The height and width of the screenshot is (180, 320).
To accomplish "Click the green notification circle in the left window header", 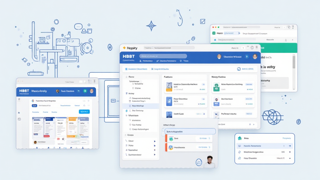I will 85,91.
